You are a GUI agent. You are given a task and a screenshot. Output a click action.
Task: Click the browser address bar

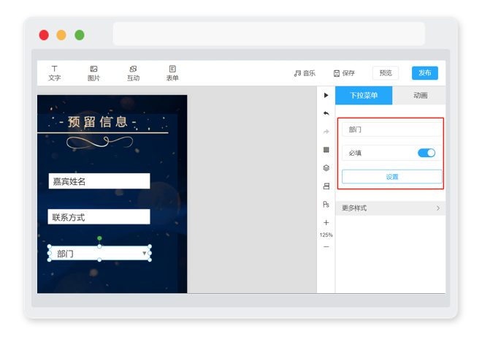[x=269, y=34]
